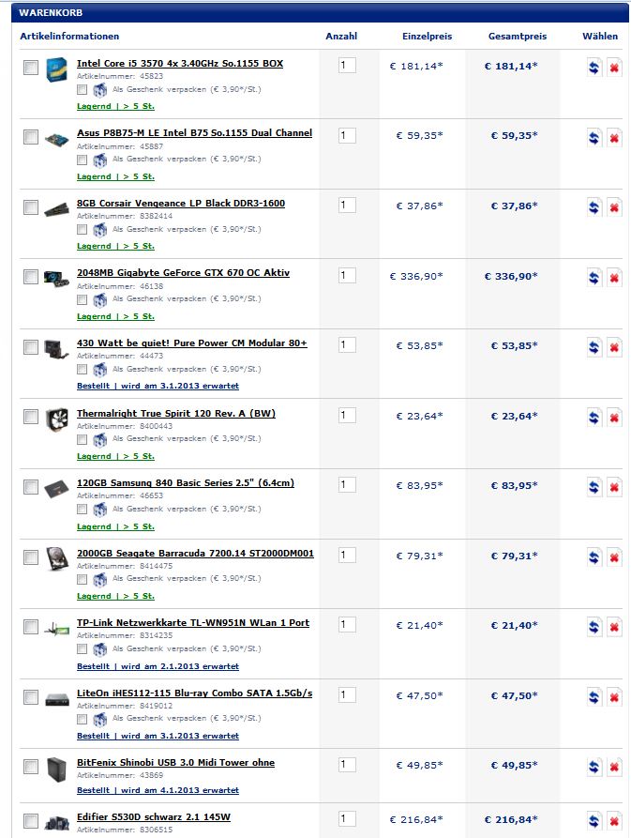Update quantity icon for be quiet! power supply
The width and height of the screenshot is (631, 838).
pos(593,347)
